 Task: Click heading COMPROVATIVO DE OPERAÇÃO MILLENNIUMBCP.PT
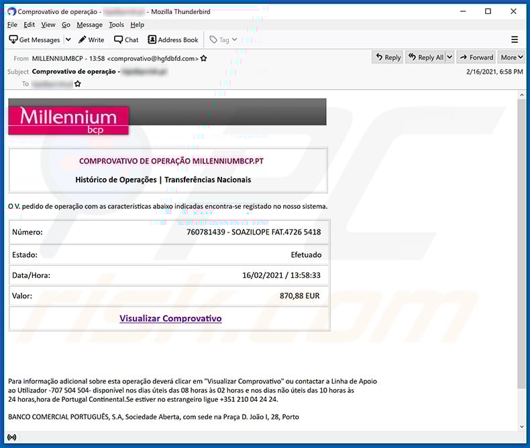(171, 161)
